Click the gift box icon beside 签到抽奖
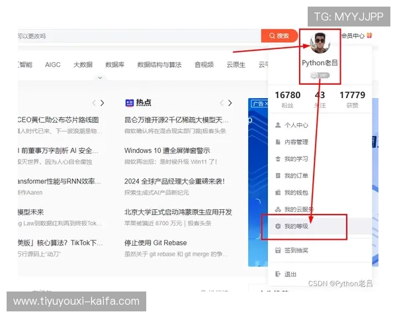 point(278,250)
